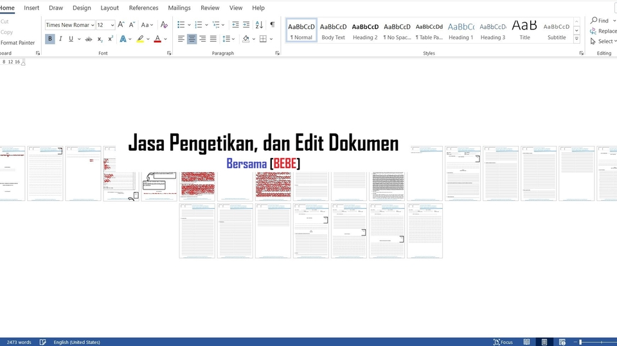Viewport: 617px width, 346px height.
Task: Open the Layout tab
Action: pos(109,8)
